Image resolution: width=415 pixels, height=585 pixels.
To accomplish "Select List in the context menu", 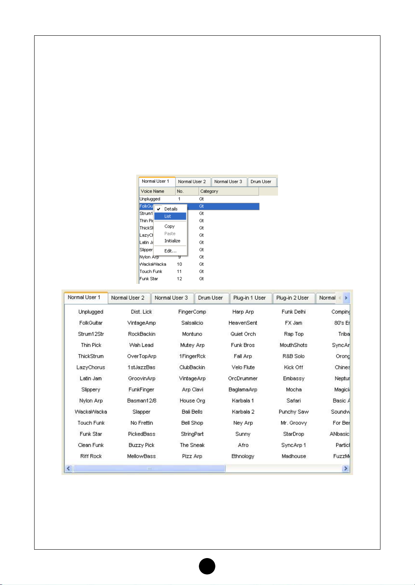I will pyautogui.click(x=170, y=216).
